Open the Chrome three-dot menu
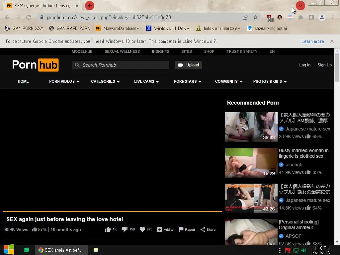This screenshot has width=340, height=255. click(x=333, y=17)
